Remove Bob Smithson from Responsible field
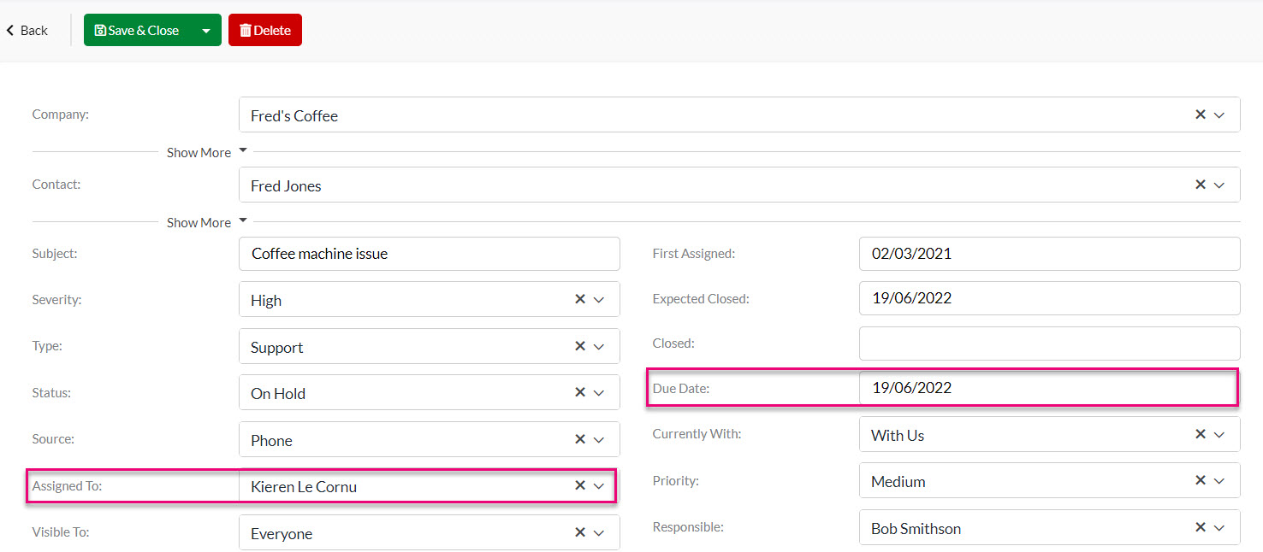Screen dimensions: 1263x552 [x=1201, y=527]
